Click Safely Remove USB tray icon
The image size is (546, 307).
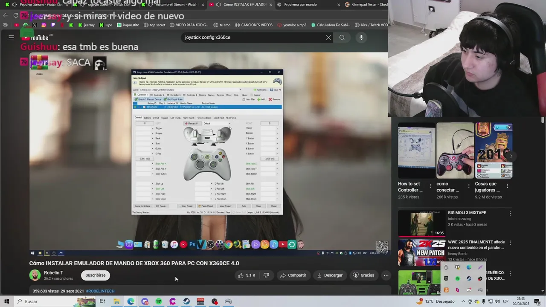pos(446,267)
